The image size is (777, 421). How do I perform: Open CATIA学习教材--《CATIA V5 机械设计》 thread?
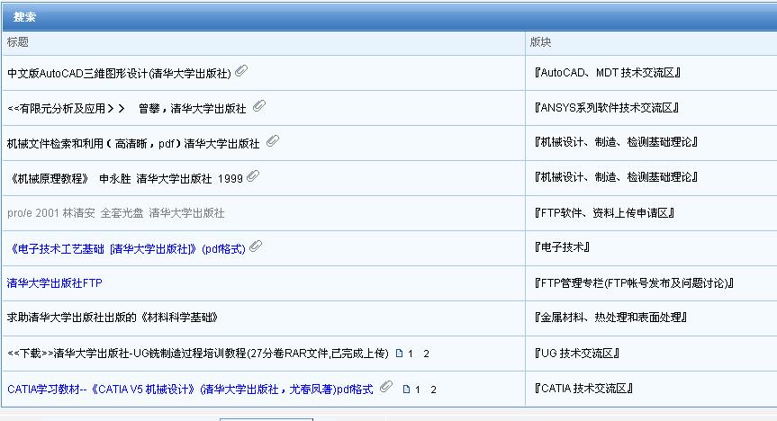pyautogui.click(x=190, y=390)
